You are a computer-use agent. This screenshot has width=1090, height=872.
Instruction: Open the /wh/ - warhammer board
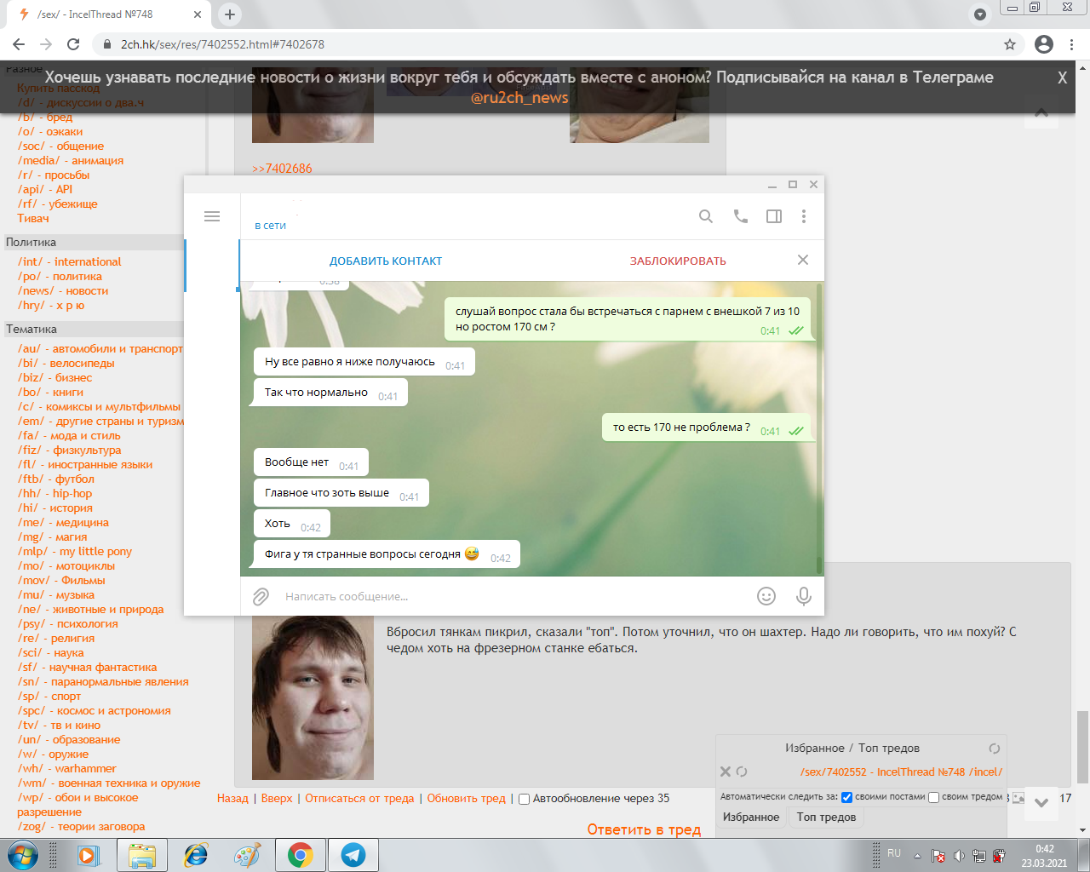[x=67, y=769]
